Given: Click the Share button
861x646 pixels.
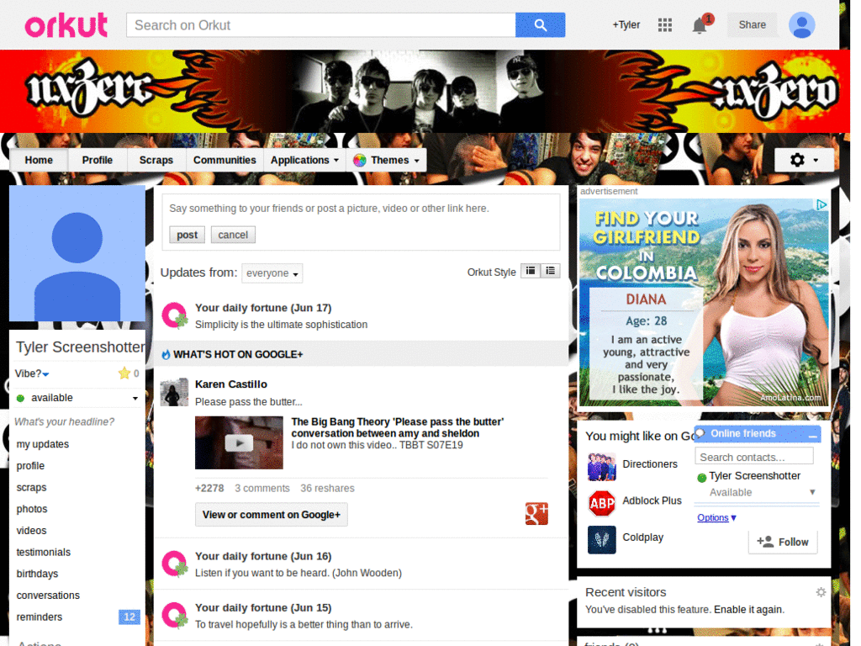Looking at the screenshot, I should [752, 25].
